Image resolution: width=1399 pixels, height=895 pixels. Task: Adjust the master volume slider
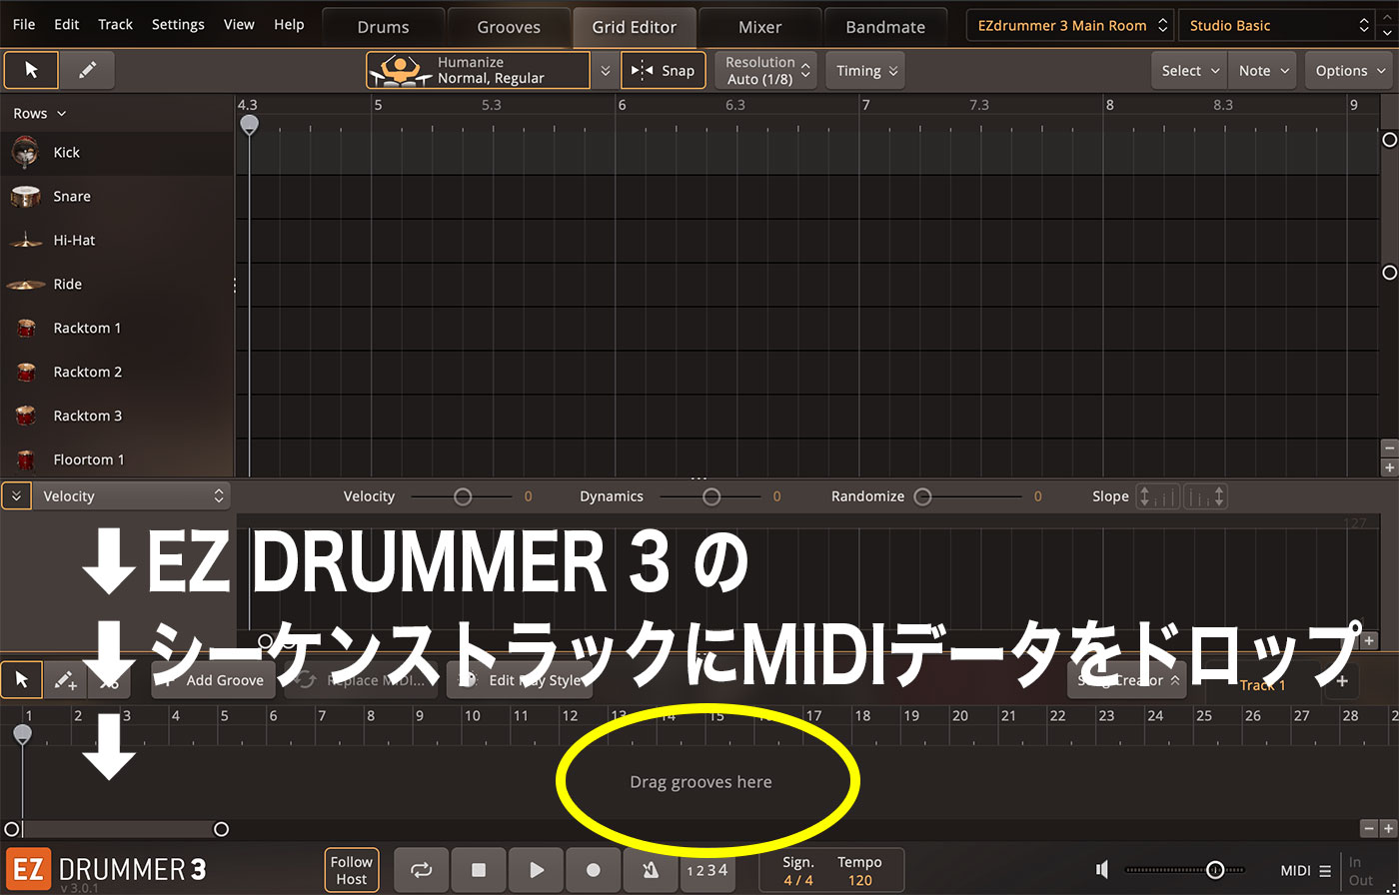(1215, 870)
